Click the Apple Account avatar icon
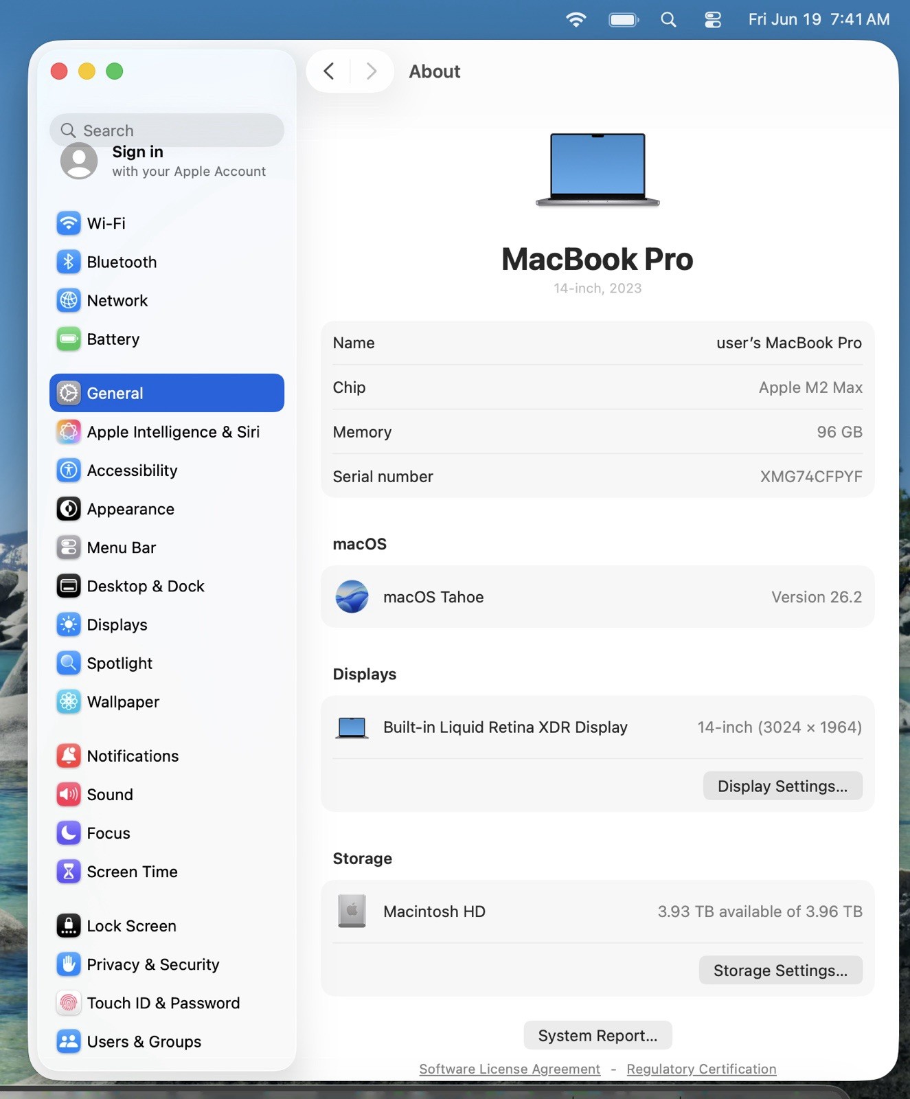The height and width of the screenshot is (1099, 910). 79,161
